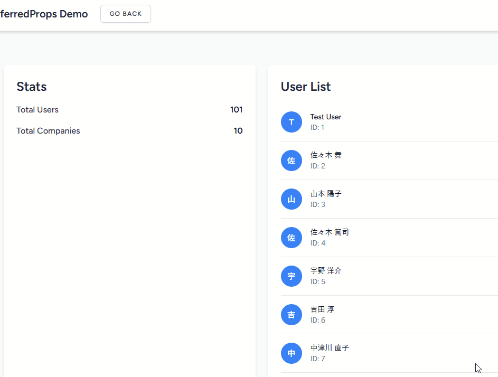Viewport: 498px width, 377px height.
Task: Click avatar icon for user ID 2
Action: coord(291,161)
